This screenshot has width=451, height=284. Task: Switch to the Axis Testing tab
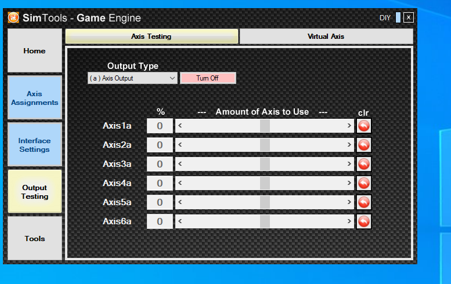point(151,36)
